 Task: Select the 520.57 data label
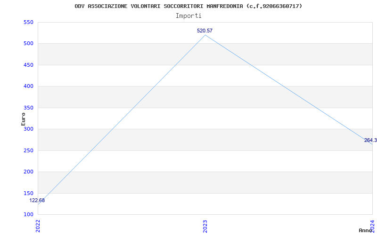tap(205, 31)
